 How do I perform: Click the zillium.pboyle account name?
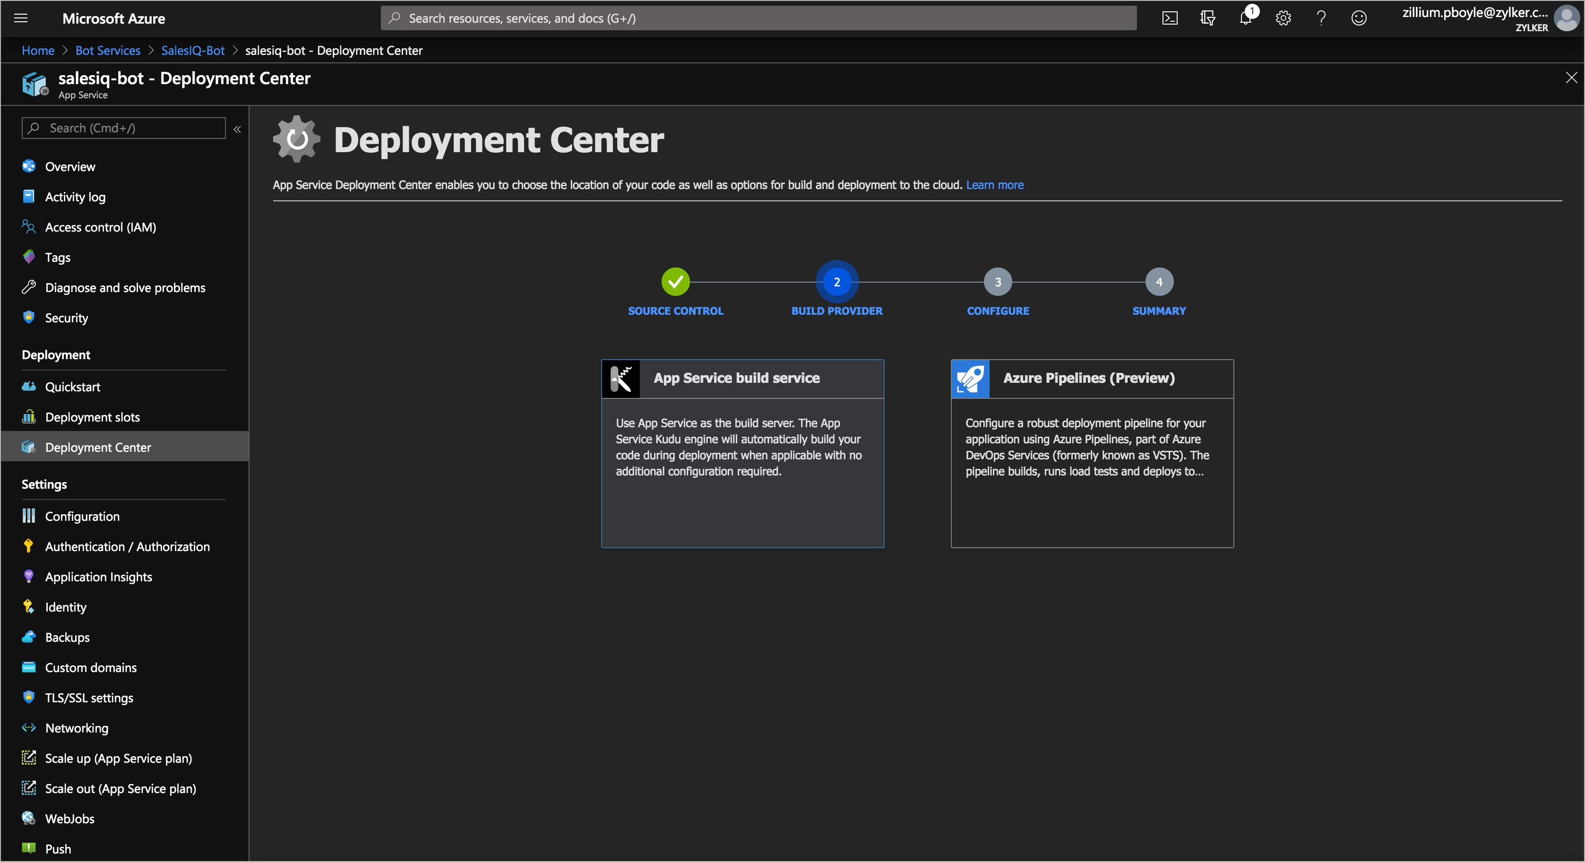[x=1475, y=12]
